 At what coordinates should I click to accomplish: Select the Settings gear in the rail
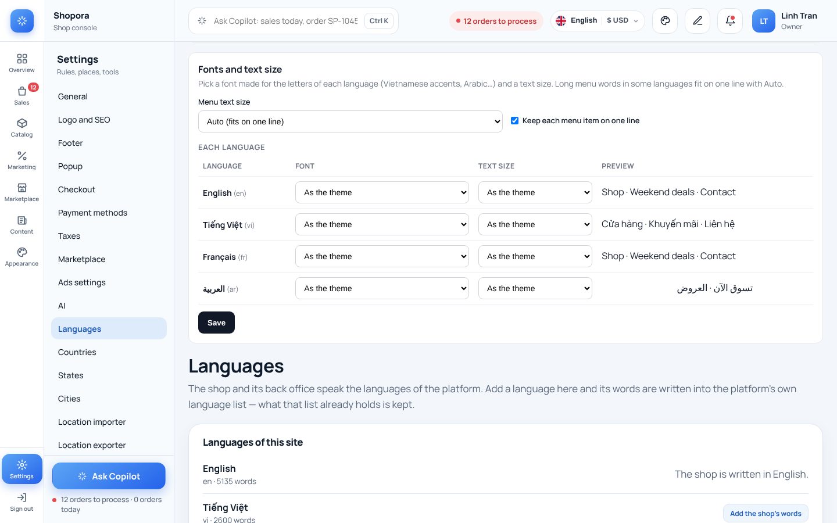(22, 469)
